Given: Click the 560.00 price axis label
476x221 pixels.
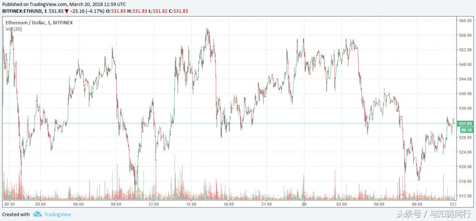Looking at the screenshot, I should [464, 20].
